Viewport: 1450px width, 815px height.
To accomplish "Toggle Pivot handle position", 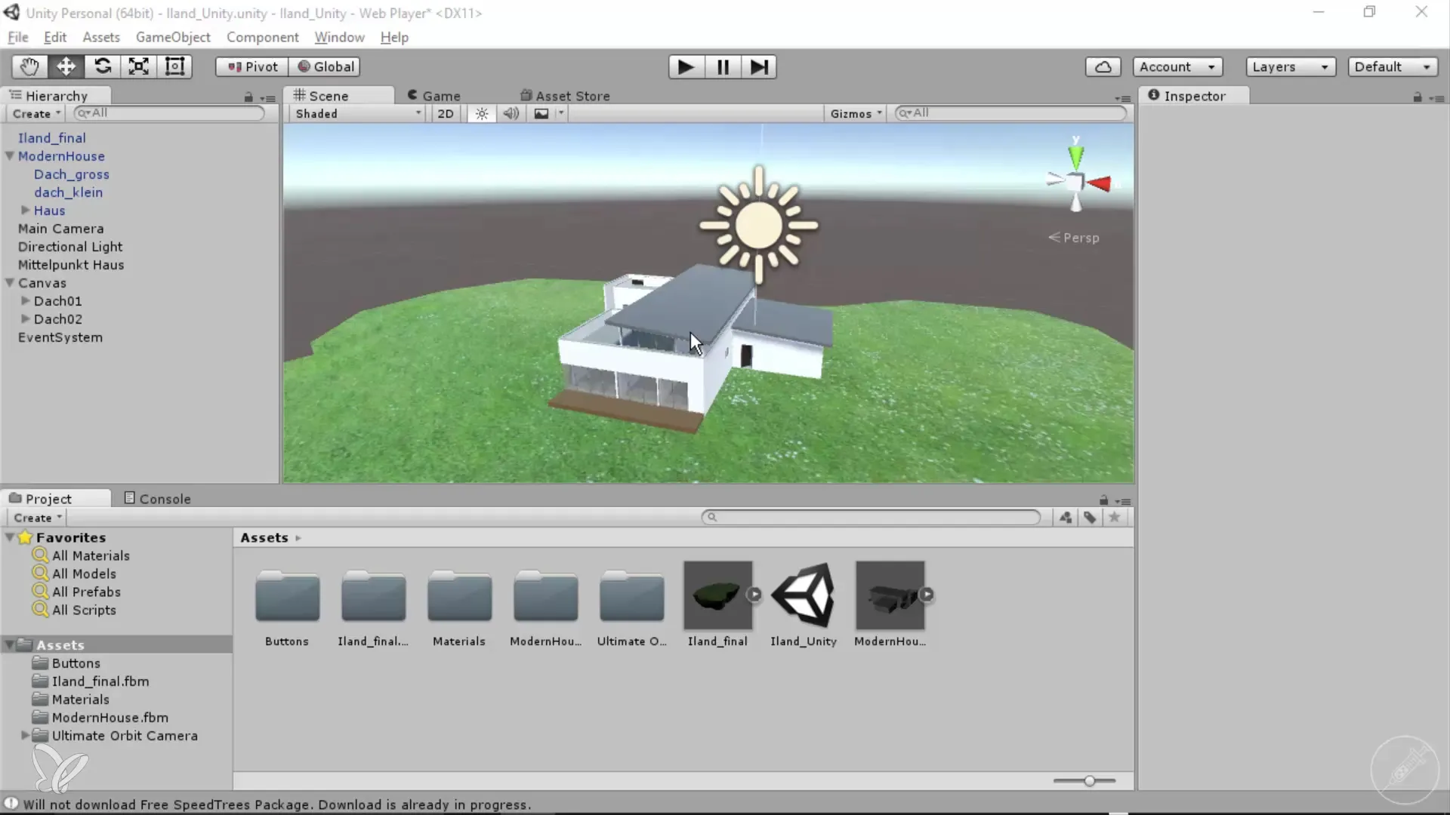I will pos(252,66).
